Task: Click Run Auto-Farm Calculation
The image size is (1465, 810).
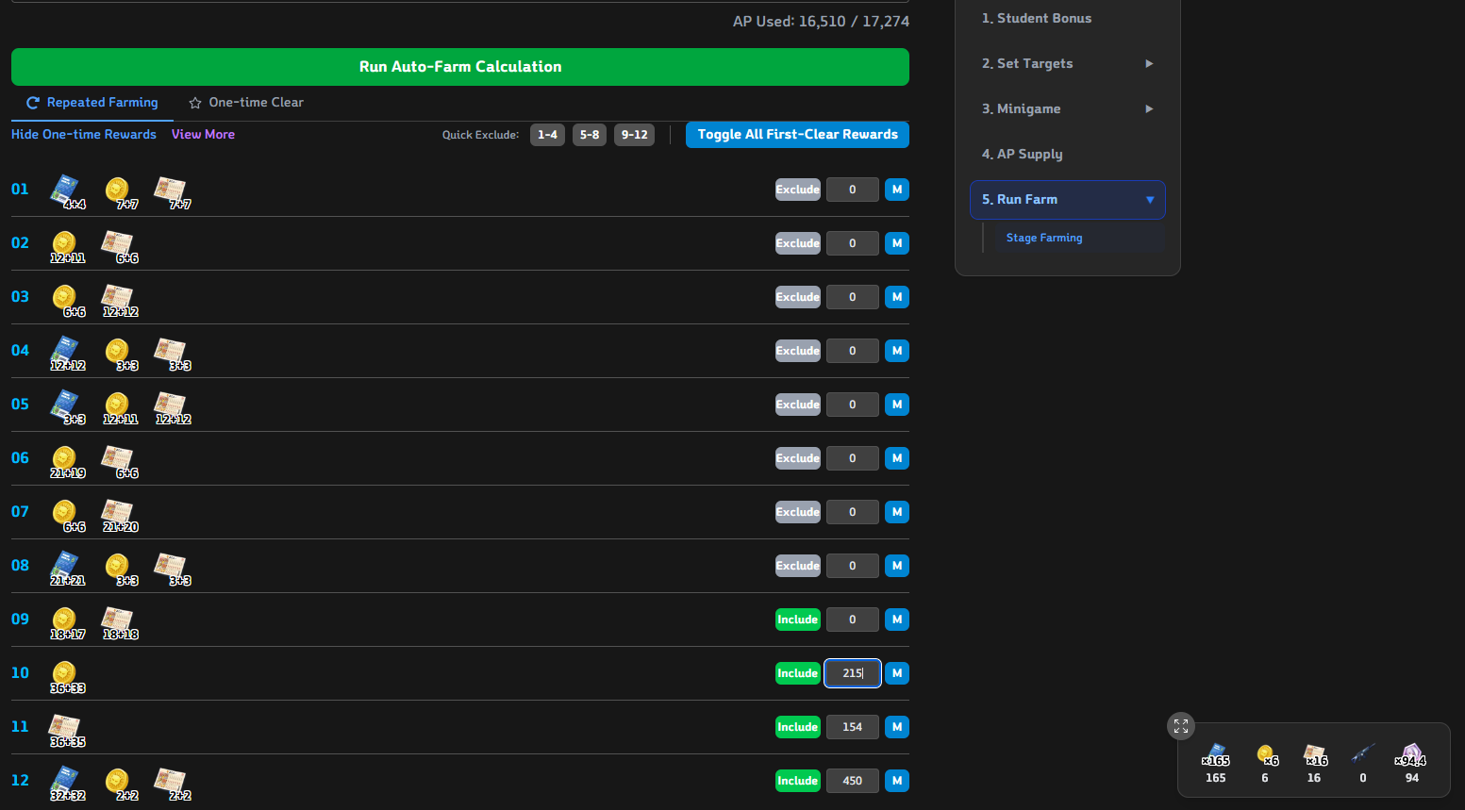Action: click(x=460, y=67)
